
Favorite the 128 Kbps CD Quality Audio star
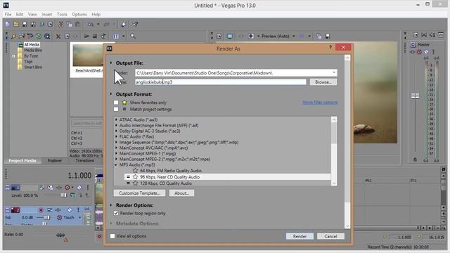[135, 183]
